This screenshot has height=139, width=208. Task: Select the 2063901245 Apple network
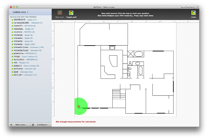[30, 20]
